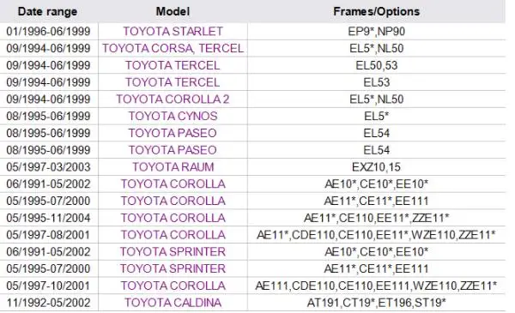Click the first TOYOTA PASEO link

click(x=173, y=133)
